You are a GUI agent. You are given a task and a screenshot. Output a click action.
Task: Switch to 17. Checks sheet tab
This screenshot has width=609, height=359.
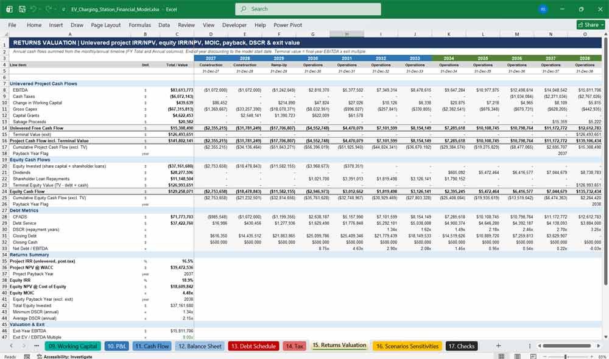point(461,346)
